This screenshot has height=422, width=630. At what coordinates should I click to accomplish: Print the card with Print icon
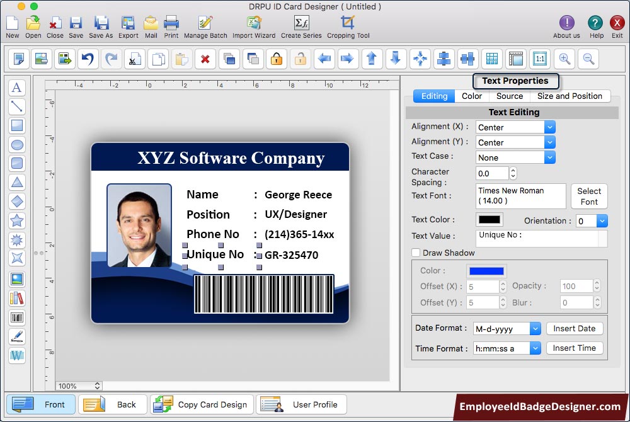coord(171,23)
